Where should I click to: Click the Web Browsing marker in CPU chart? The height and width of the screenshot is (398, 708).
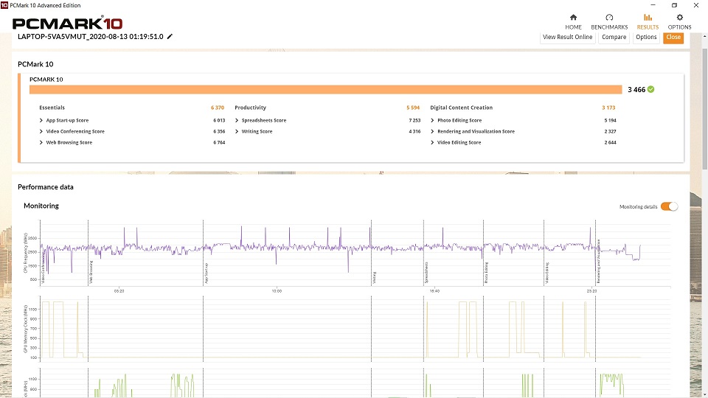(x=91, y=272)
